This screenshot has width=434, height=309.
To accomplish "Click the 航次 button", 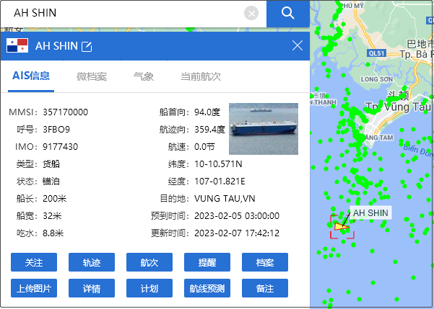I will click(x=149, y=262).
